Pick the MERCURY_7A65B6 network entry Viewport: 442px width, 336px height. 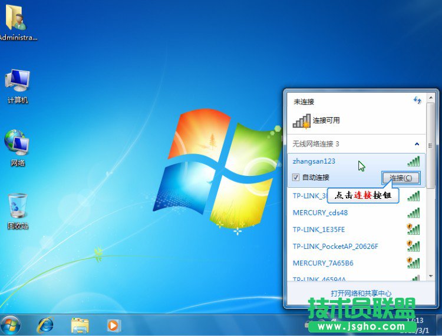point(323,262)
